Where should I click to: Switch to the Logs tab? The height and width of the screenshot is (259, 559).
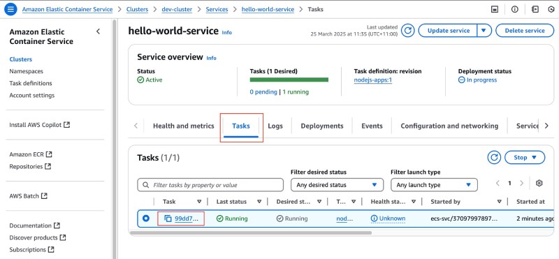point(275,126)
